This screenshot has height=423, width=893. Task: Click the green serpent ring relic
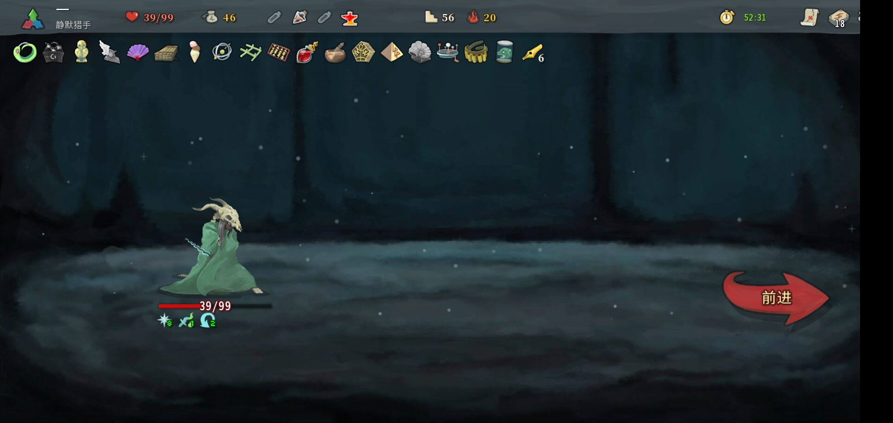[x=25, y=52]
